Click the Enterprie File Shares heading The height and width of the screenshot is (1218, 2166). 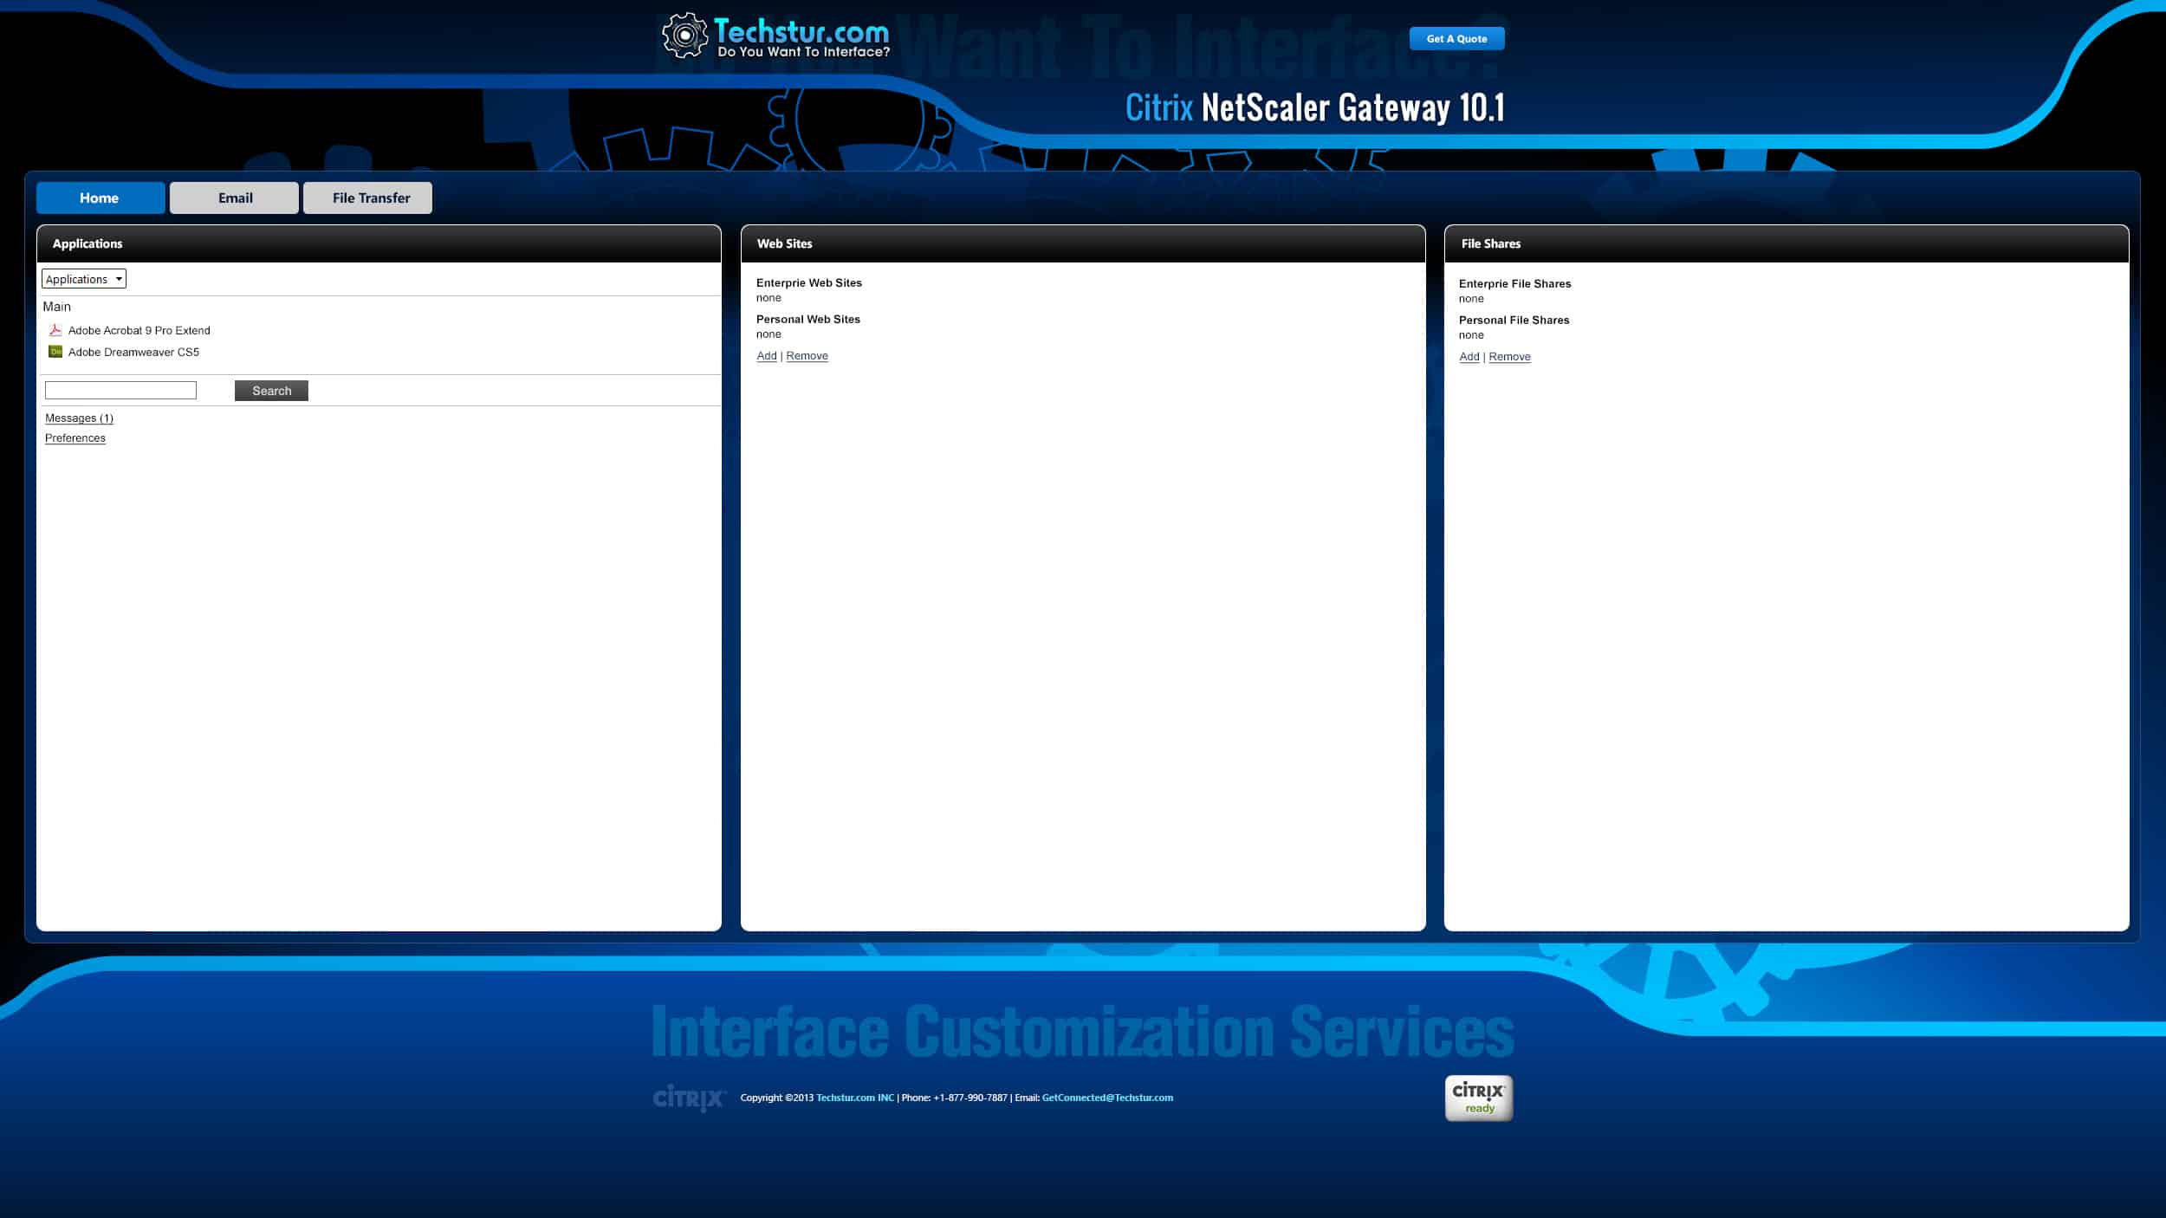pyautogui.click(x=1514, y=283)
